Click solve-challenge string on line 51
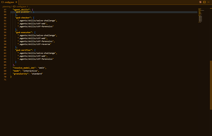This screenshot has width=212, height=136. pos(37,20)
